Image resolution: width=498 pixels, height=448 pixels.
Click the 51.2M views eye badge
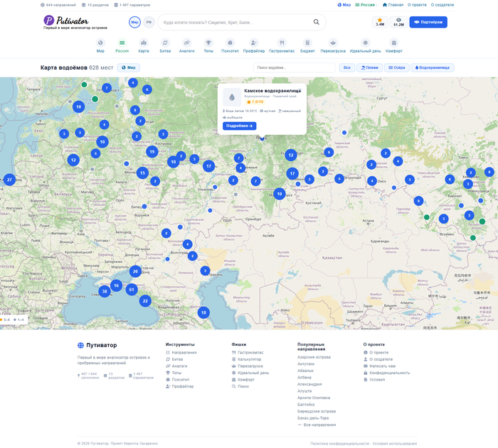398,22
